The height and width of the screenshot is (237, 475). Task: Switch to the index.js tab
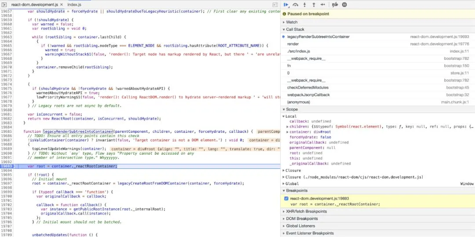pyautogui.click(x=74, y=4)
